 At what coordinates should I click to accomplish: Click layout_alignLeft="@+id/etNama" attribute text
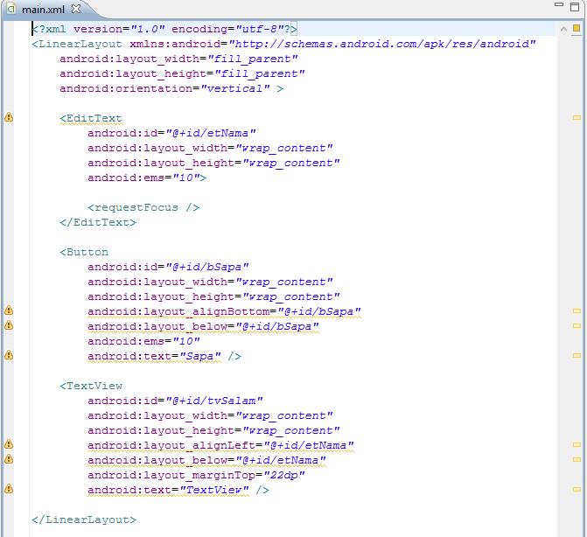[x=220, y=446]
